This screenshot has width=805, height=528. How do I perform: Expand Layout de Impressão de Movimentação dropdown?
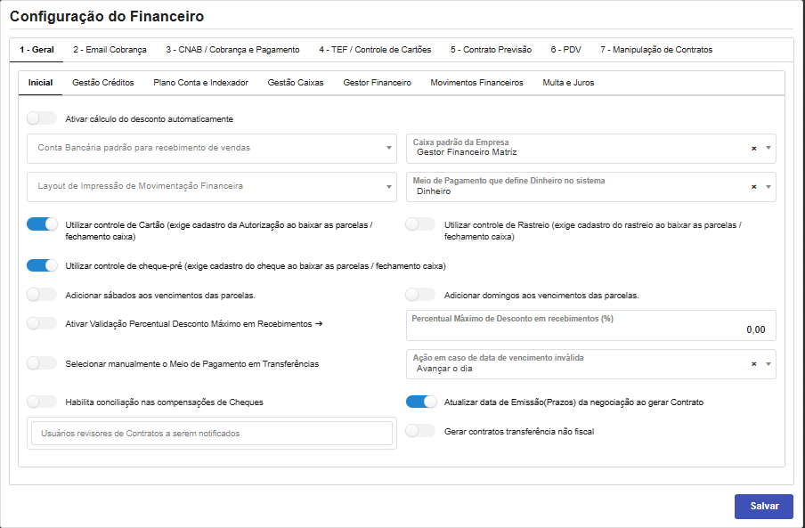(211, 186)
